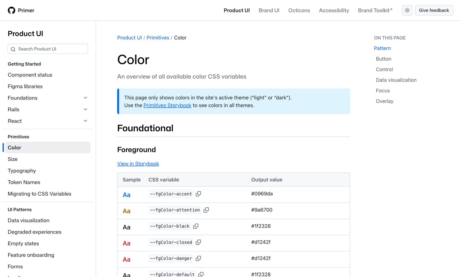The image size is (461, 277).
Task: Open Feature onboarding page
Action: (31, 255)
